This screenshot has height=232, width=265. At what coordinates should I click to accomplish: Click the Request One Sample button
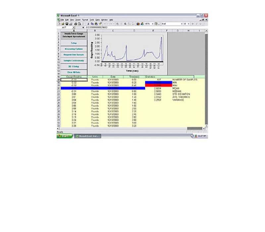tap(74, 55)
